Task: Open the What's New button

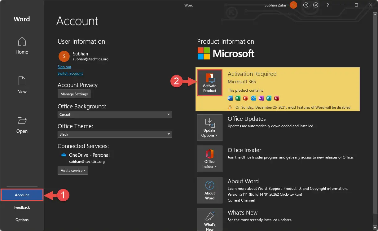Action: coord(210,220)
